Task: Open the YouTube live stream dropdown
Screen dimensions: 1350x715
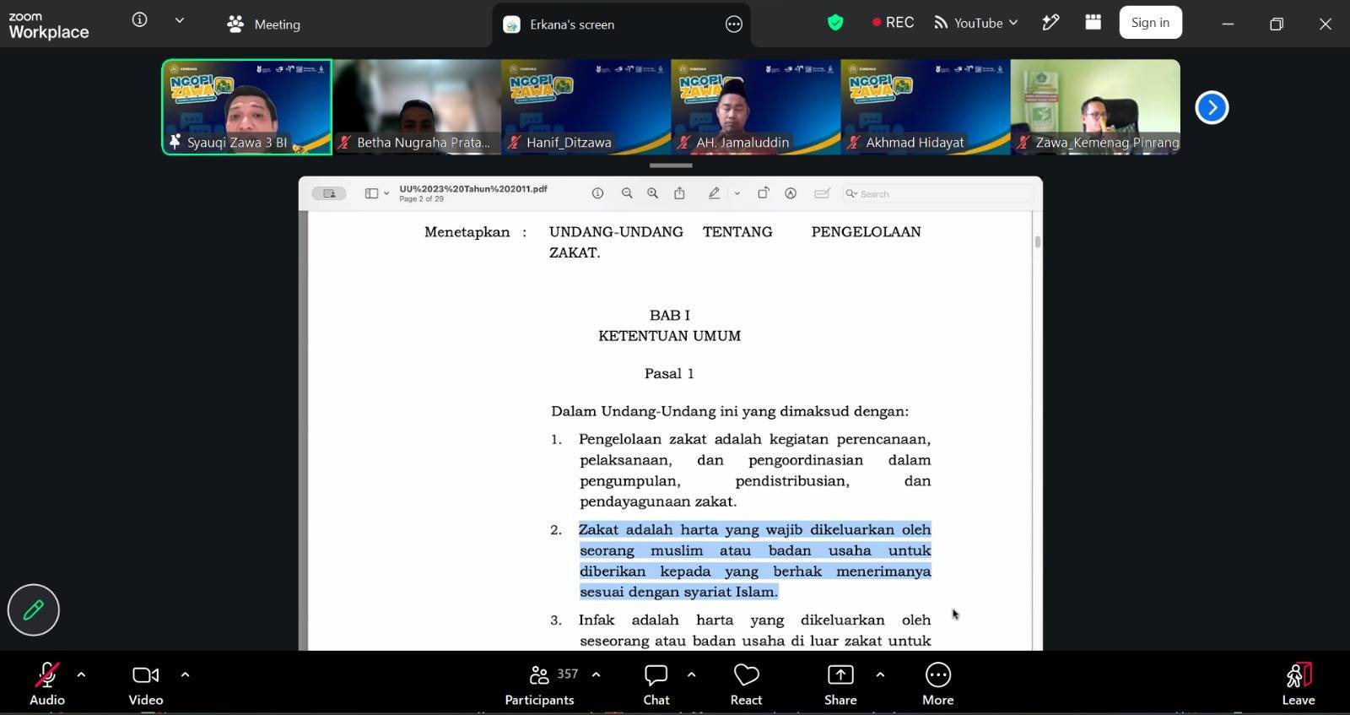Action: point(976,23)
